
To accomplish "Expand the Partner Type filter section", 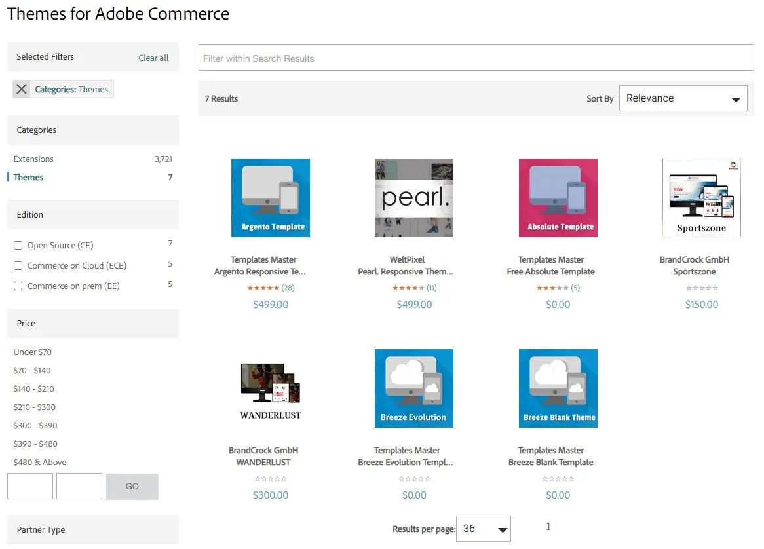I will tap(93, 530).
